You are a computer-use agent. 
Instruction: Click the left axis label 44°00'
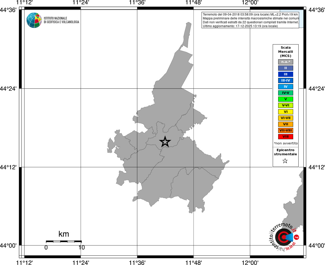(x=8, y=246)
